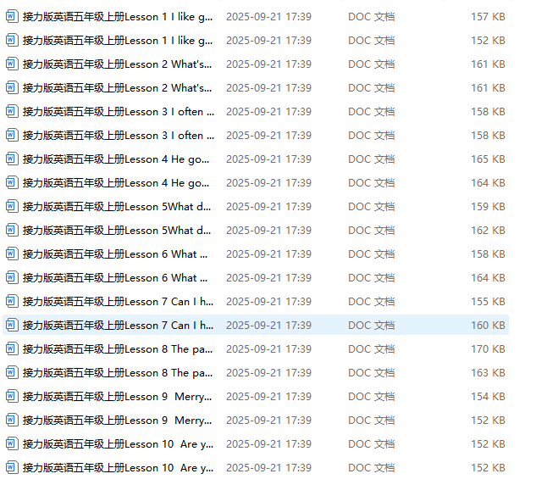Select the first Lesson 2 What's file name
536x496 pixels.
[117, 64]
